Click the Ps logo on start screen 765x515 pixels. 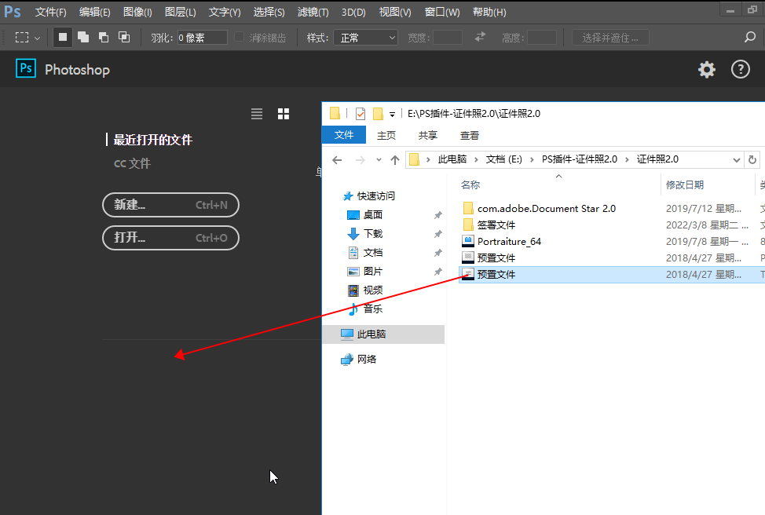click(x=26, y=68)
